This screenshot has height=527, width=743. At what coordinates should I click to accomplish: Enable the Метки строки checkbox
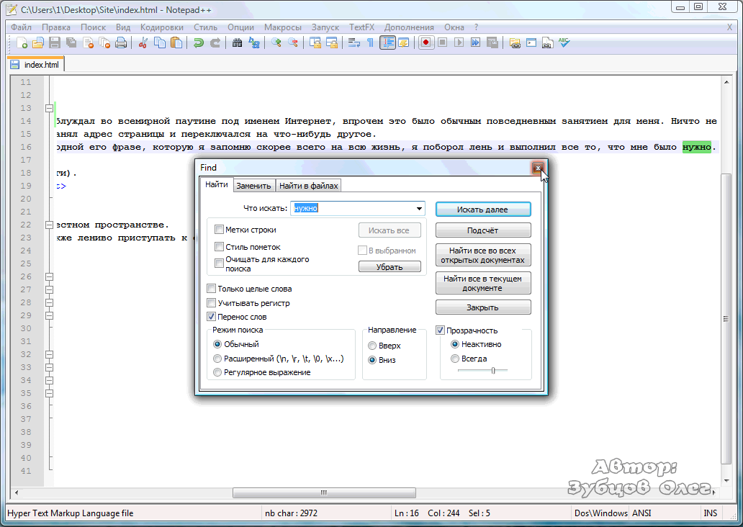click(x=219, y=230)
